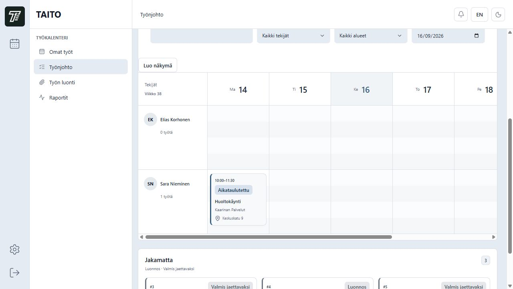Viewport: 513px width, 289px height.
Task: Open settings gear icon
Action: pos(14,249)
